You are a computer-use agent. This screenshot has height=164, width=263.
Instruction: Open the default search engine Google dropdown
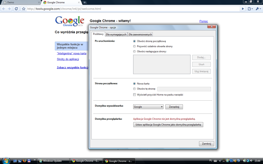point(148,107)
